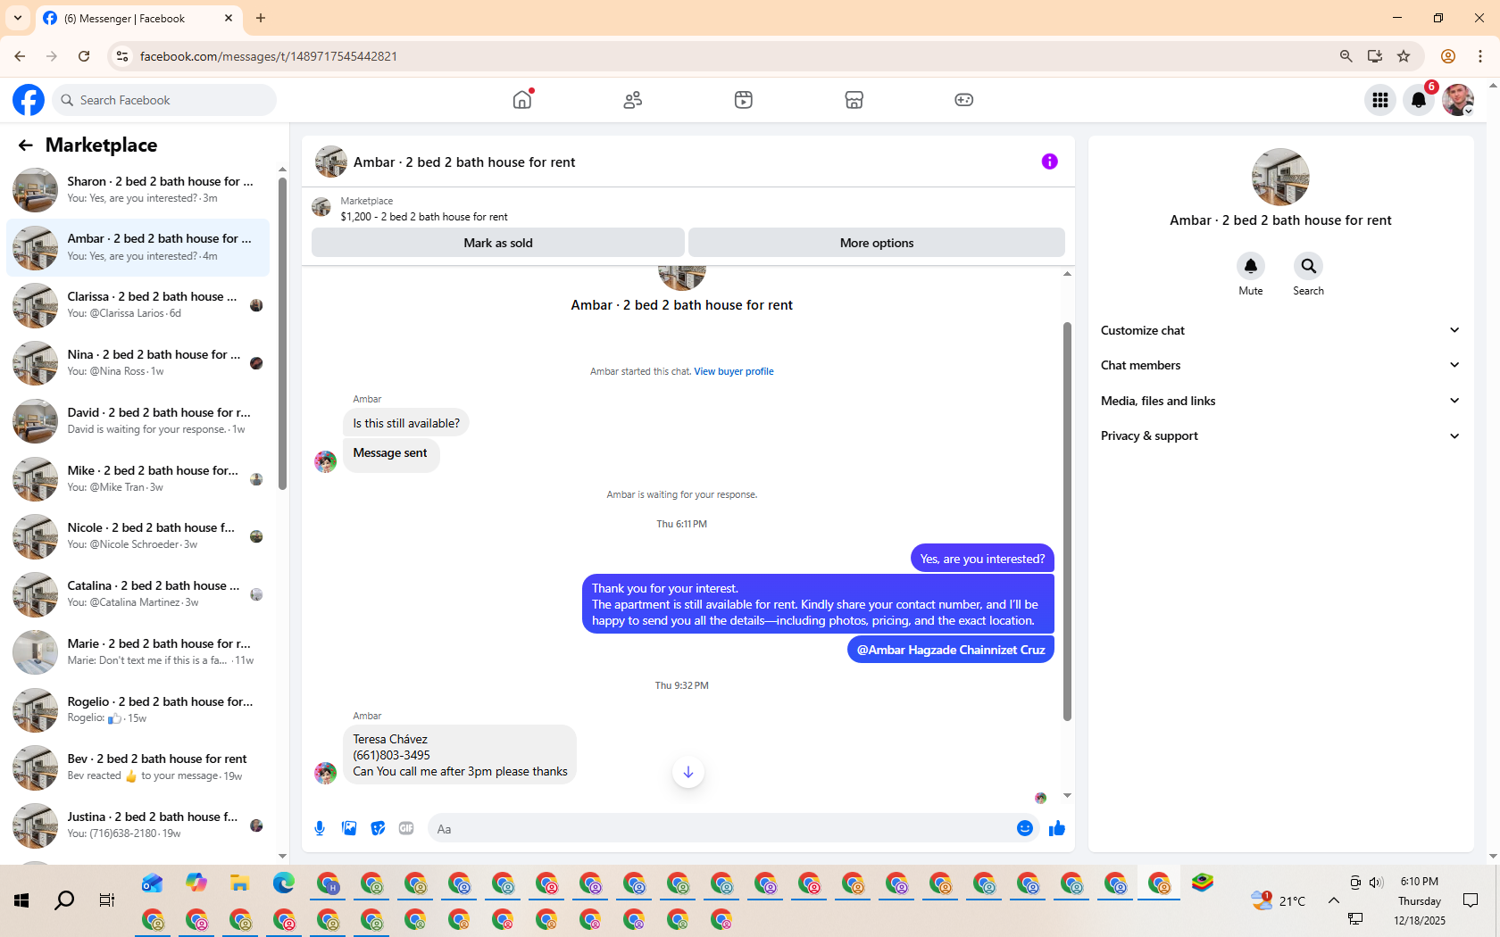Viewport: 1500px width, 937px height.
Task: Open the notifications bell
Action: (1419, 100)
